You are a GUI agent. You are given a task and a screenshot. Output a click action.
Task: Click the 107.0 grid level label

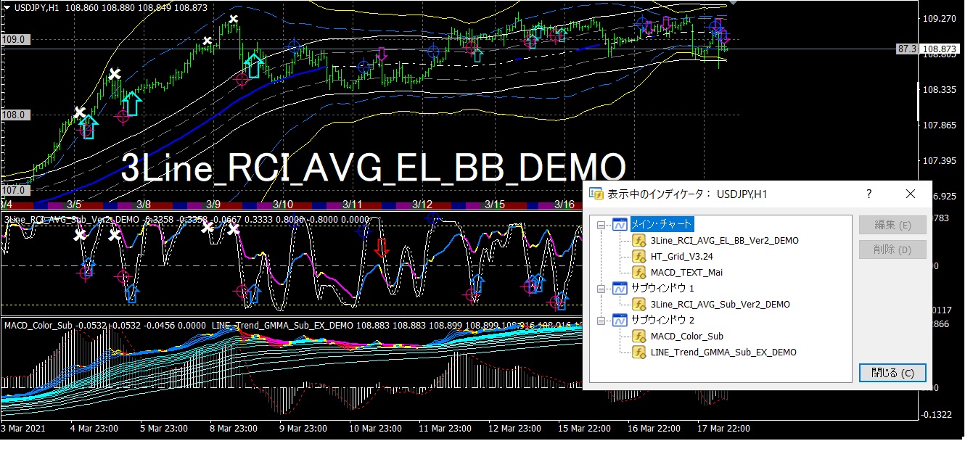(15, 190)
